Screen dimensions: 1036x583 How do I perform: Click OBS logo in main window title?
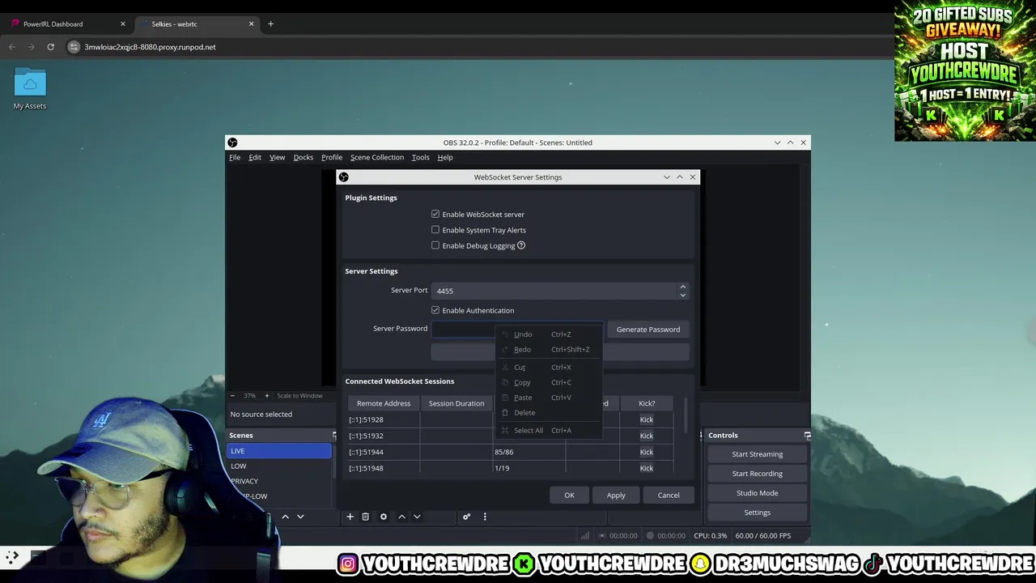[232, 143]
